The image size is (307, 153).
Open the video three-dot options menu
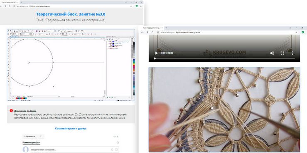point(292,53)
